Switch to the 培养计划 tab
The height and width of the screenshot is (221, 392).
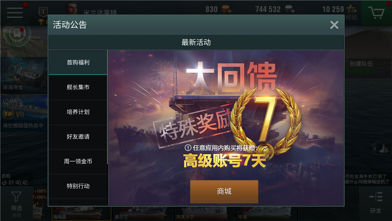tap(78, 112)
